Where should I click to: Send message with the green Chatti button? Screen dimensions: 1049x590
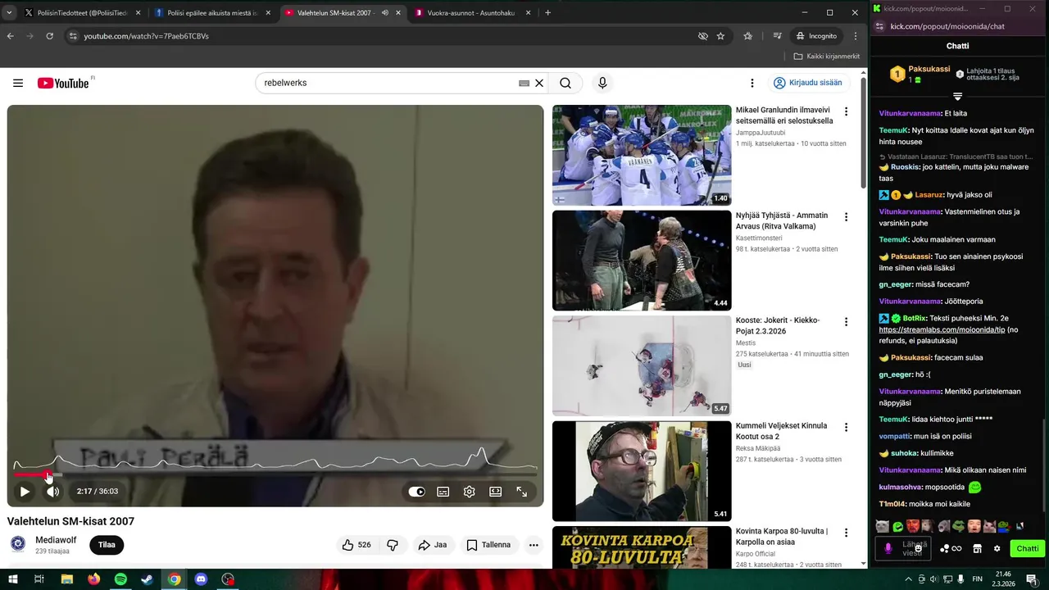(1028, 549)
